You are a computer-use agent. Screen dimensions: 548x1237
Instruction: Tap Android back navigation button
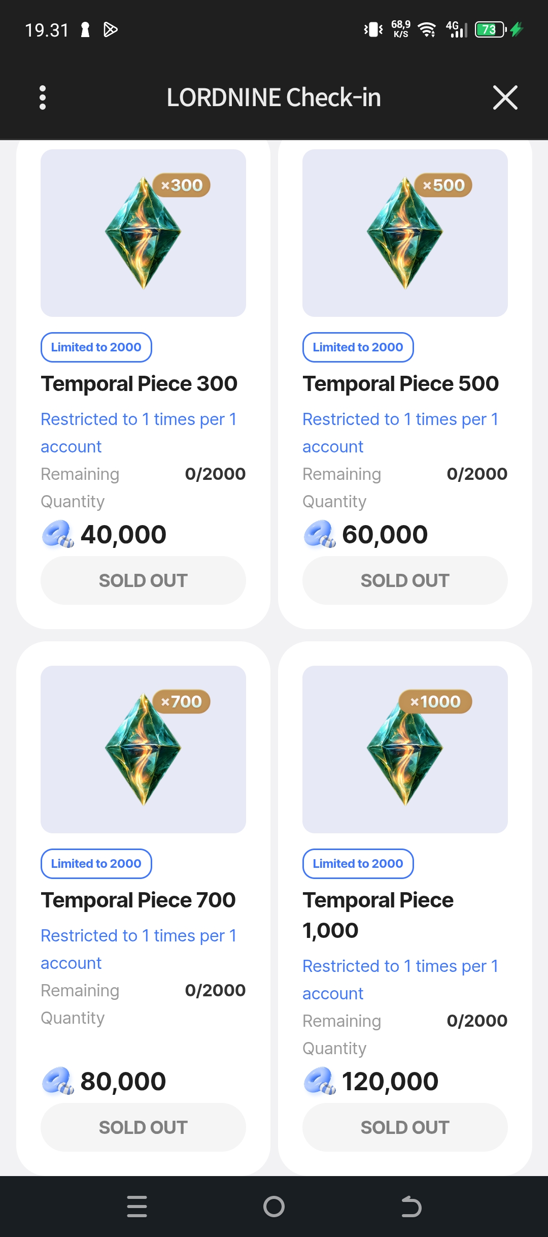click(411, 1207)
